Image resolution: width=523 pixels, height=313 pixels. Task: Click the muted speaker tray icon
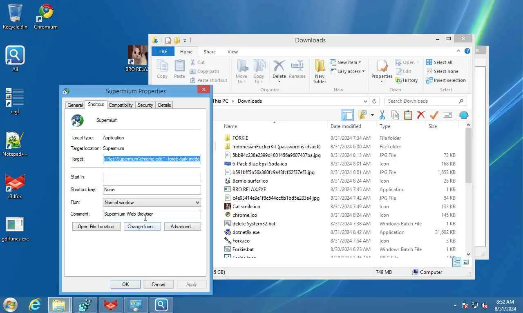[485, 305]
